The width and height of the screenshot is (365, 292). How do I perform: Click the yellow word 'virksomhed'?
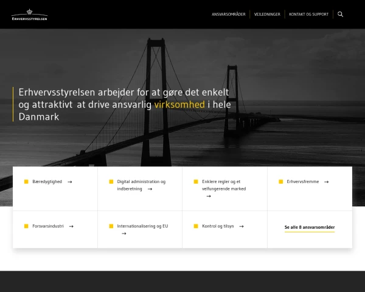pyautogui.click(x=179, y=105)
